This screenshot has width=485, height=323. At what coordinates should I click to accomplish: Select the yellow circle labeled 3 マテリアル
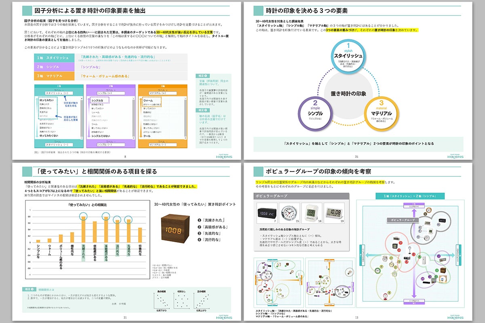(381, 114)
